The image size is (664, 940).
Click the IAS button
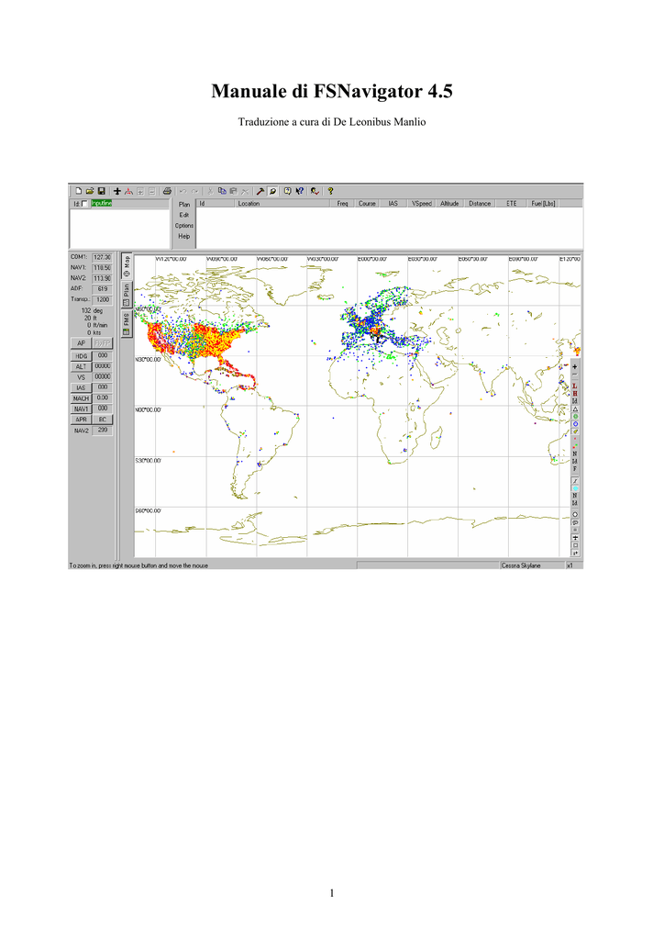tap(81, 388)
